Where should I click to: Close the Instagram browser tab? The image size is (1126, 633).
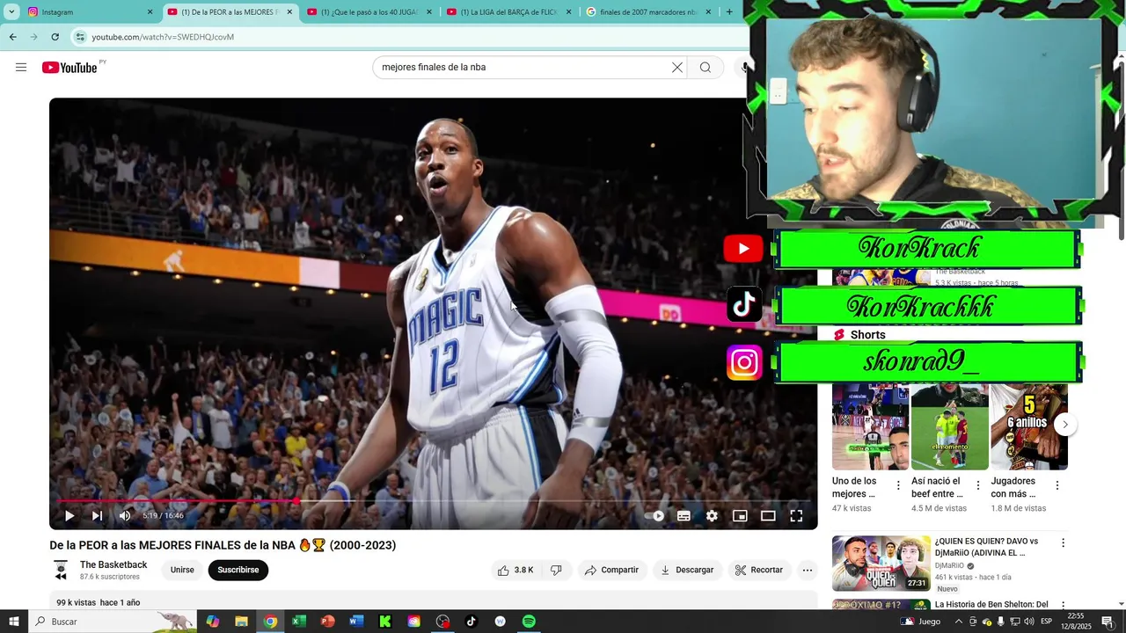tap(150, 12)
